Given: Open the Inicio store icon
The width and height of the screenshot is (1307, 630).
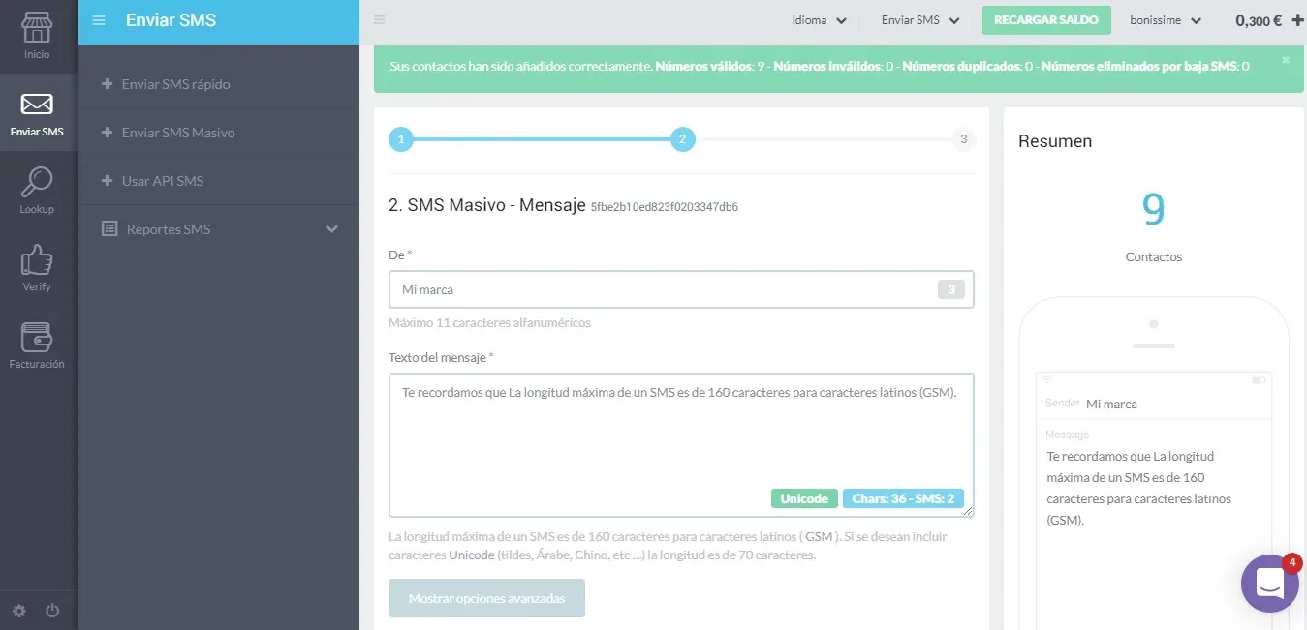Looking at the screenshot, I should 37,28.
